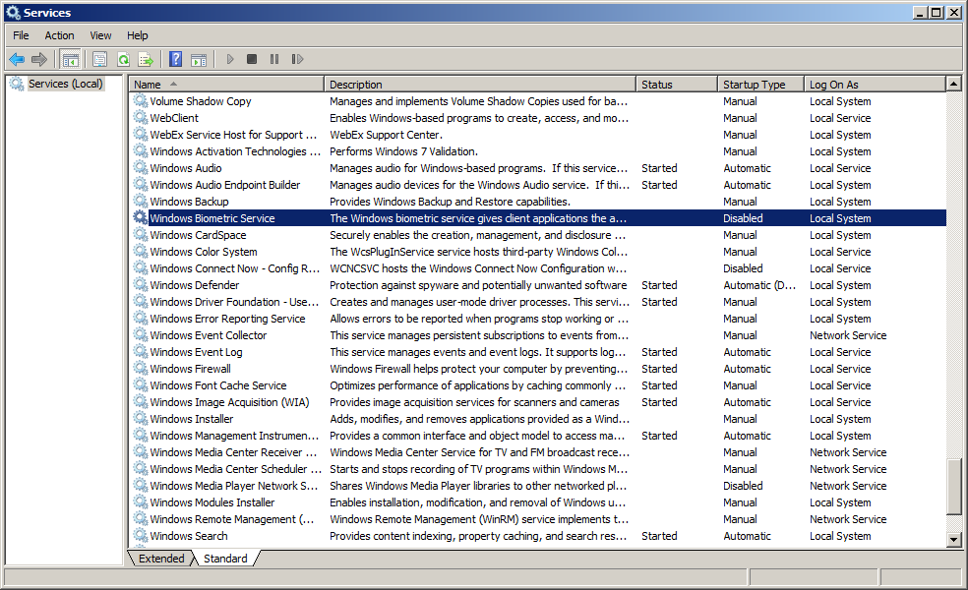Select Services (Local) in the console tree

point(66,84)
